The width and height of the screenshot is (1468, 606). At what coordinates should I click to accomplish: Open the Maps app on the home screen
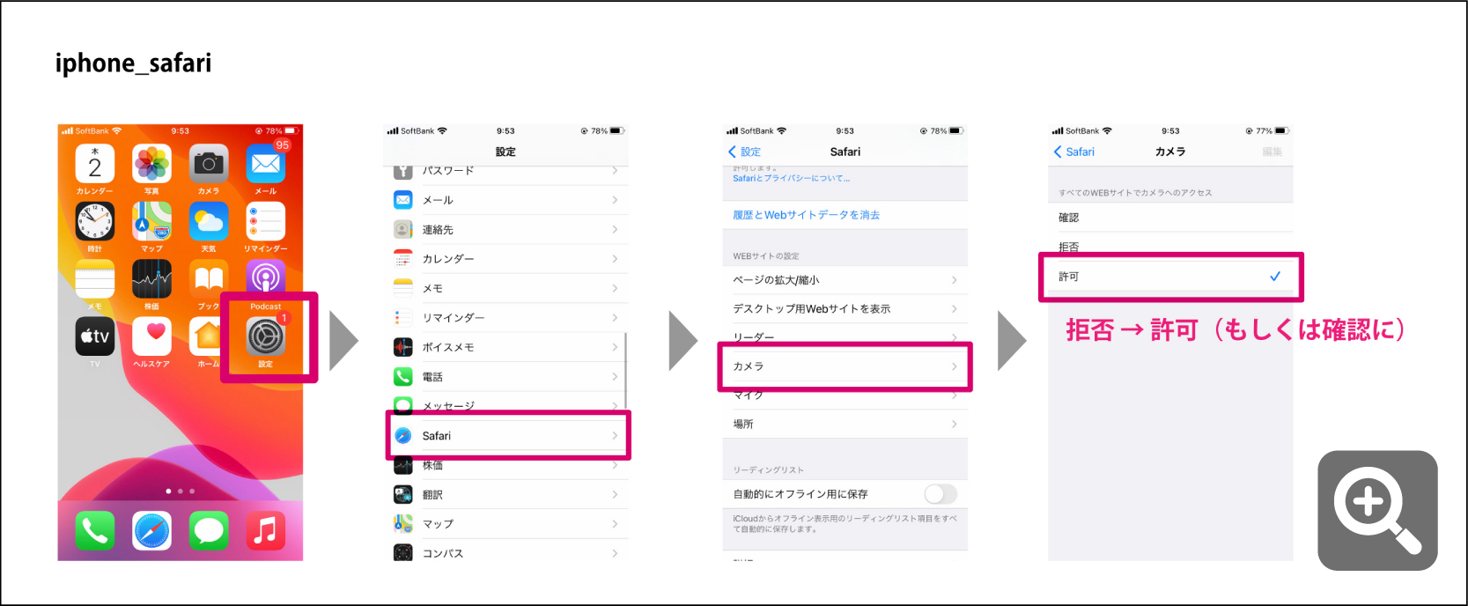[151, 221]
